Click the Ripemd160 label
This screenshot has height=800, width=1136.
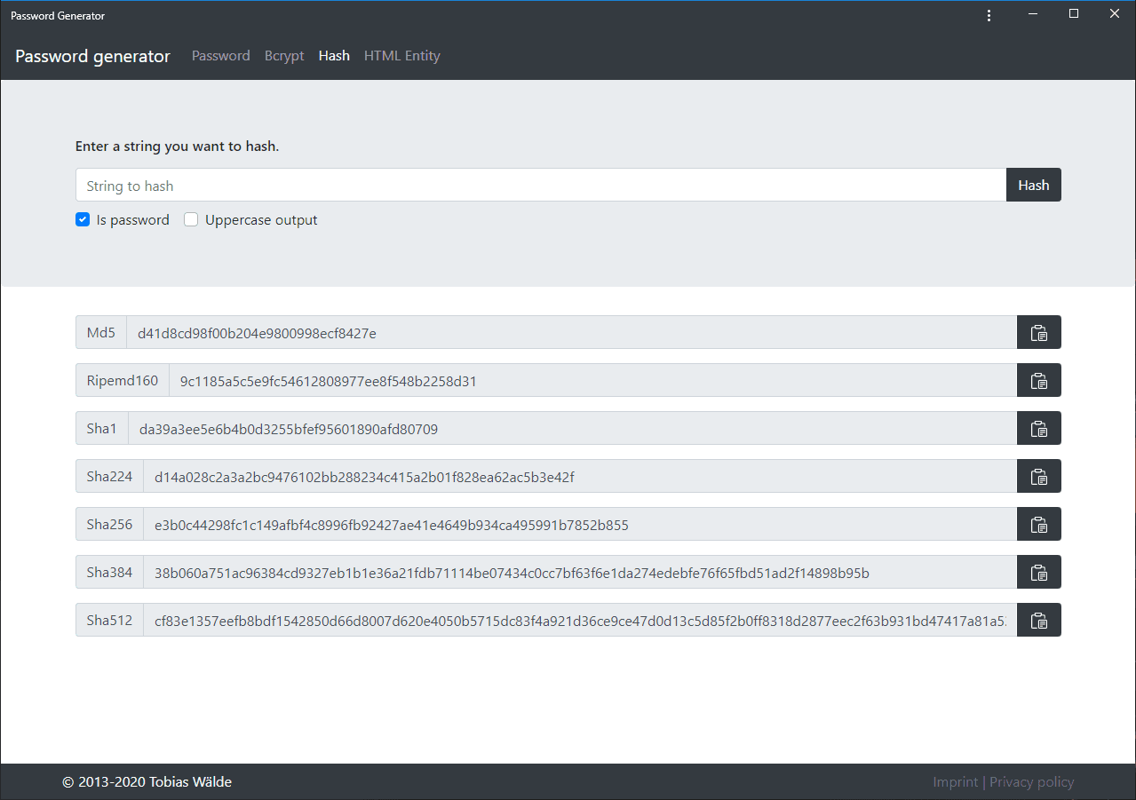click(123, 381)
